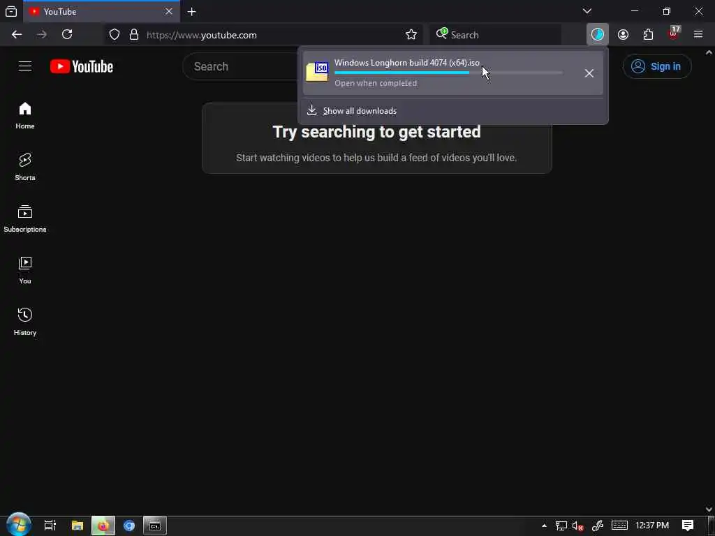
Task: Open the touch keyboard tray icon
Action: click(x=619, y=526)
